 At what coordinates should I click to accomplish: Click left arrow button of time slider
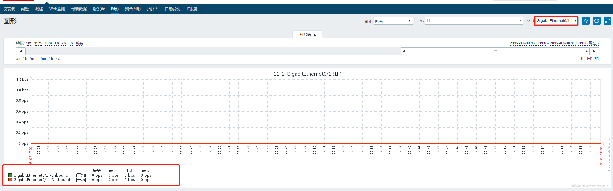click(x=21, y=51)
